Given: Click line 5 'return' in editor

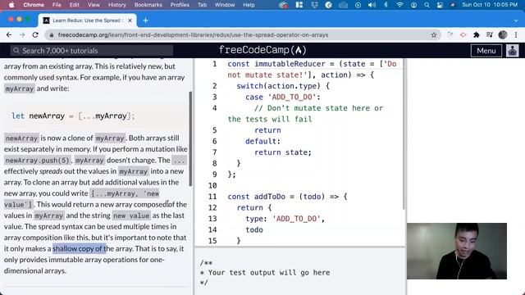Looking at the screenshot, I should tap(267, 130).
